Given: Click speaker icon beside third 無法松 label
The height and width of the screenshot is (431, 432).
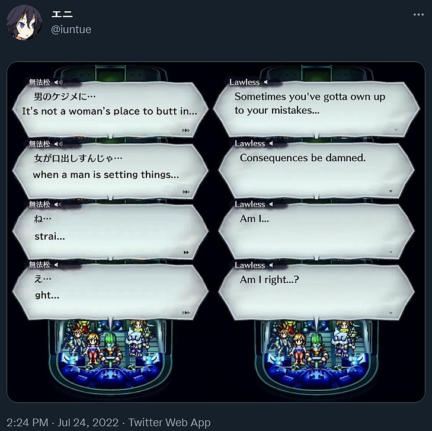Looking at the screenshot, I should [x=57, y=204].
